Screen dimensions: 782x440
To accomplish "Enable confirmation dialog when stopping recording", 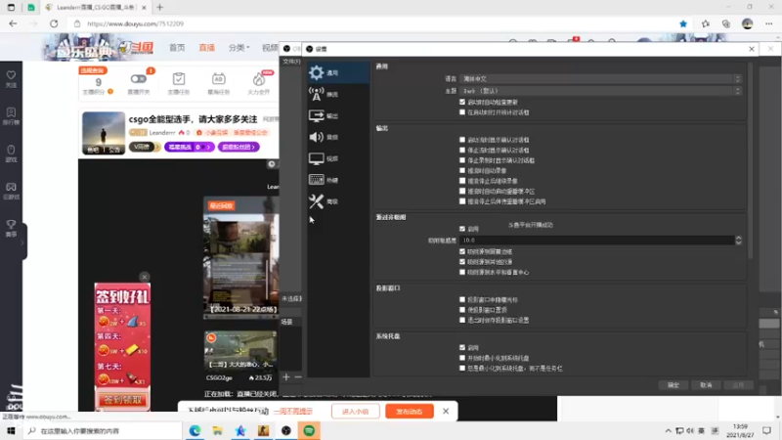I will click(462, 160).
